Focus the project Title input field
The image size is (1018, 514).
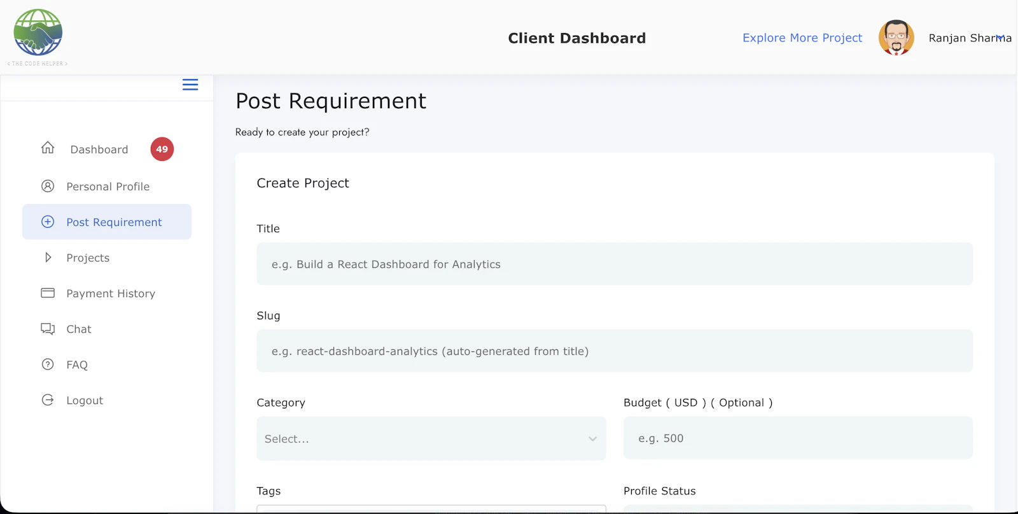(615, 264)
